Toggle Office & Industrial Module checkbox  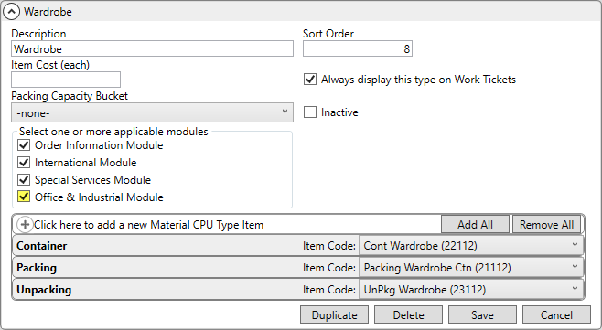[x=24, y=197]
